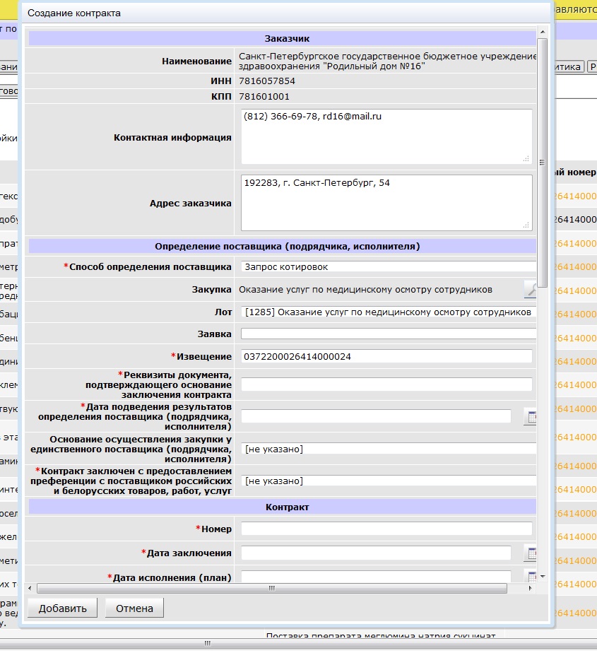Open calendar icon for Дата исполнения (план)
This screenshot has width=597, height=653.
[531, 577]
